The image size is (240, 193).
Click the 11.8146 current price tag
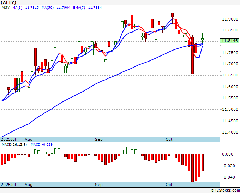[x=230, y=41]
